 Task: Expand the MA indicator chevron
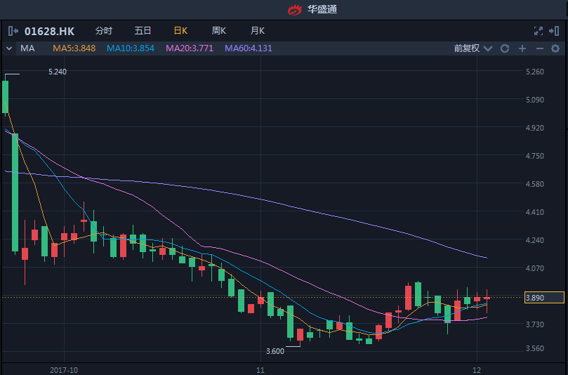click(x=8, y=48)
